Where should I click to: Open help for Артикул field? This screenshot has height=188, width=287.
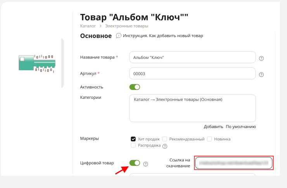[x=261, y=74]
